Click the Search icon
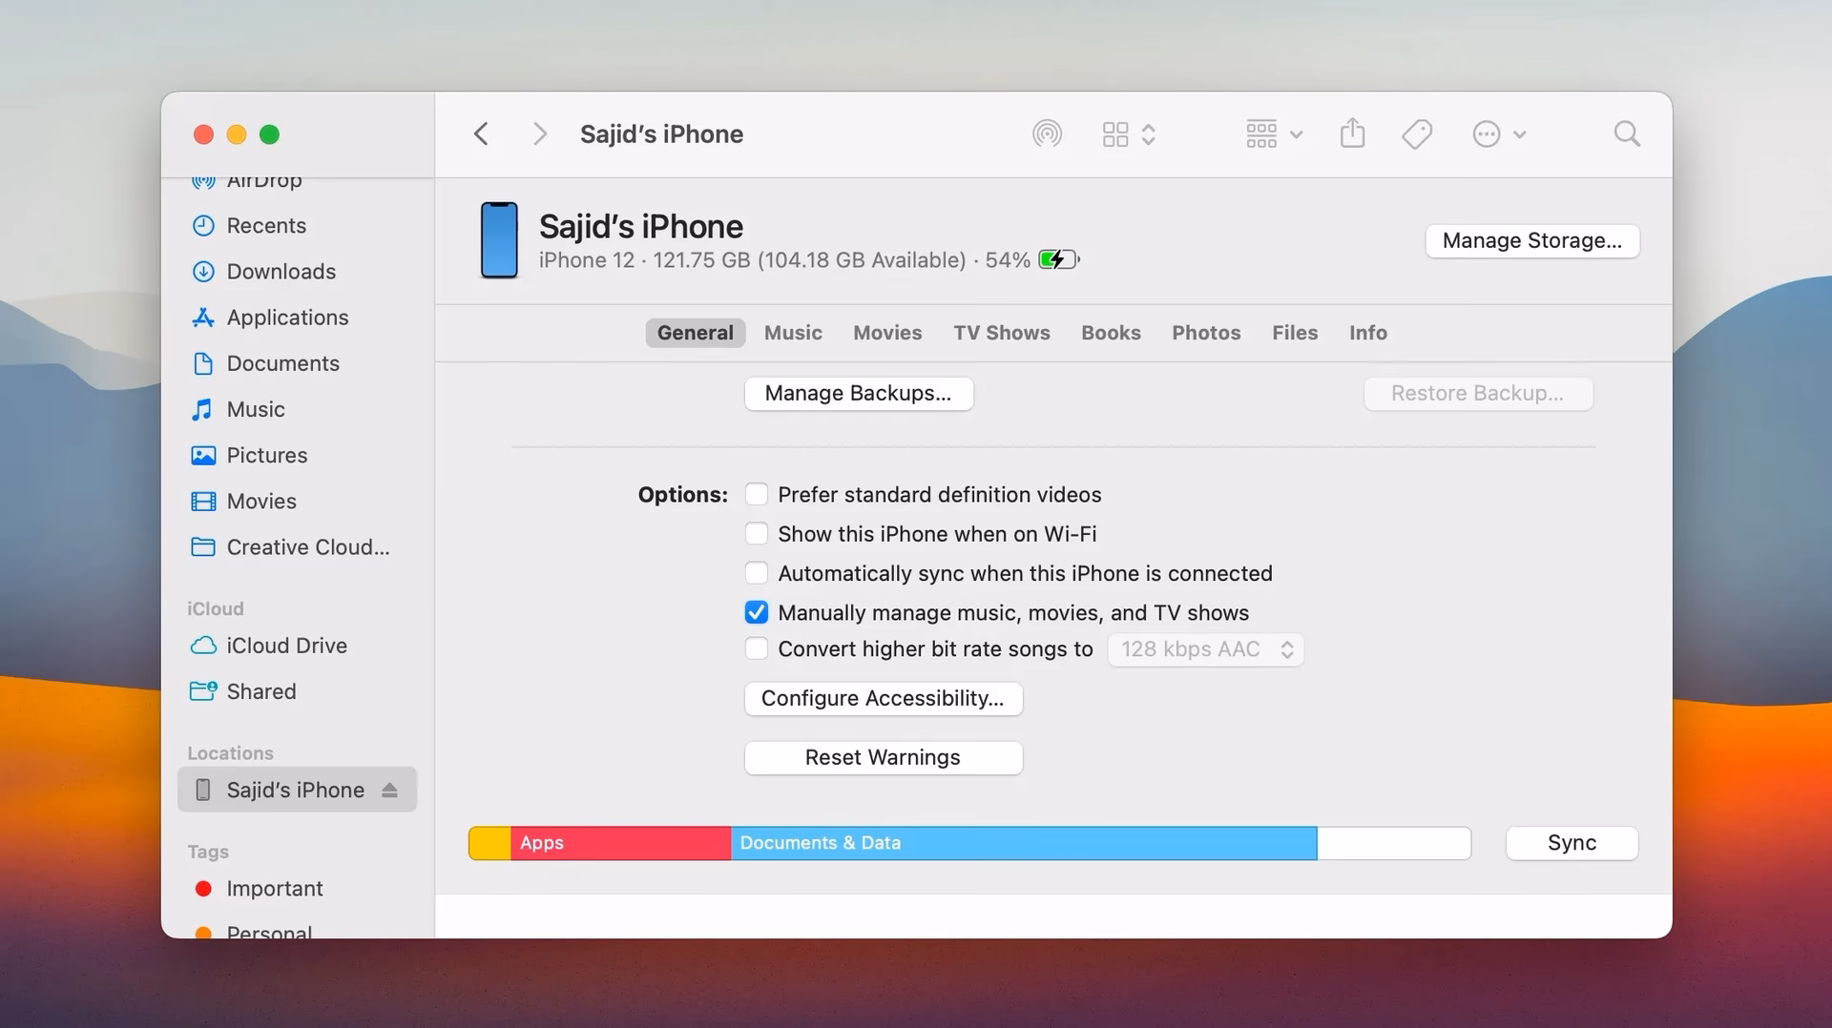The width and height of the screenshot is (1832, 1028). 1626,134
